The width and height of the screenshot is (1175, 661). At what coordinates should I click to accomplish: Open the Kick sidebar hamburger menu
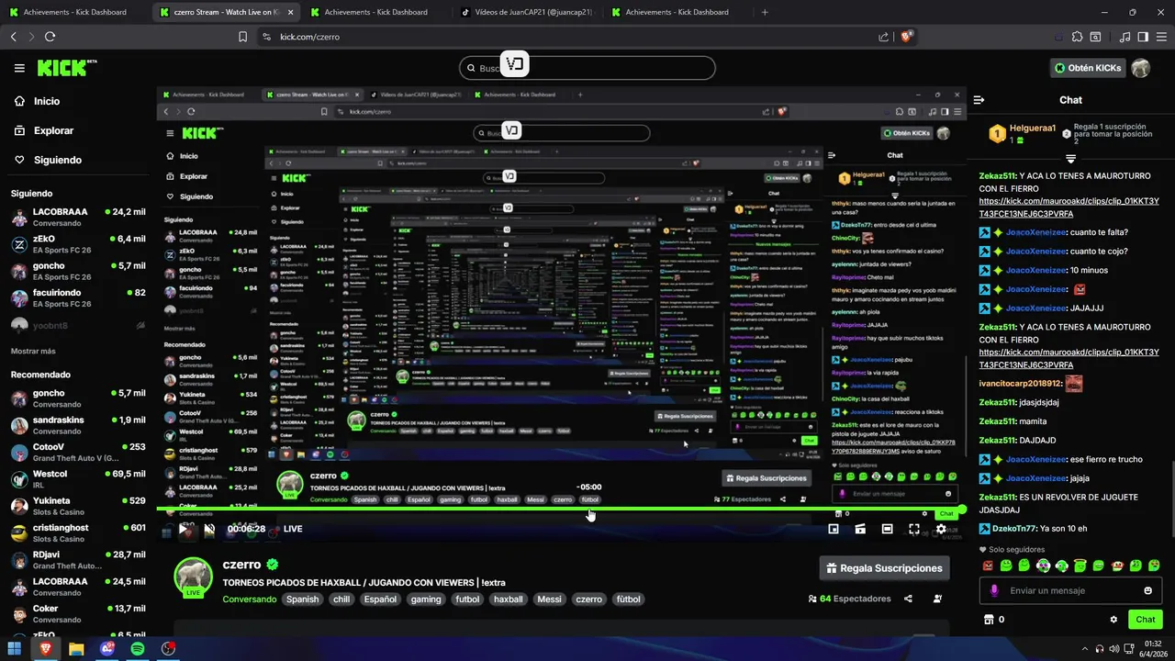tap(19, 68)
